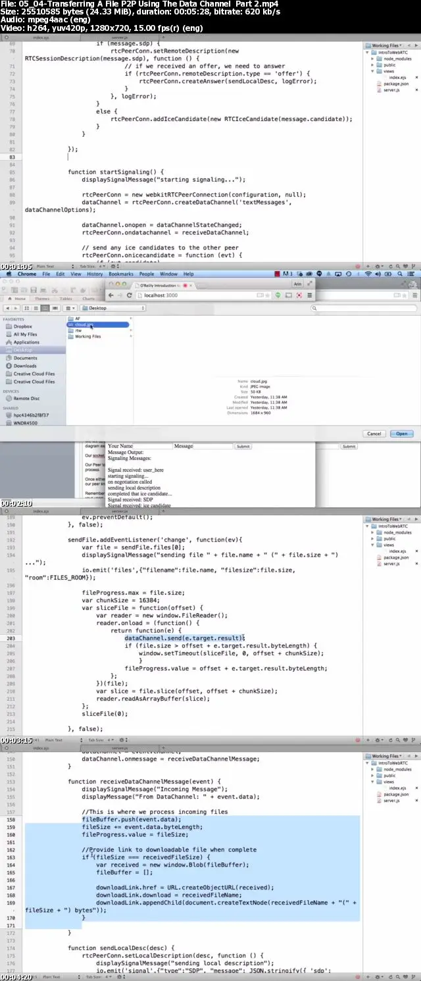This screenshot has width=421, height=981.
Task: Click Chrome's forward arrow button
Action: pos(120,295)
